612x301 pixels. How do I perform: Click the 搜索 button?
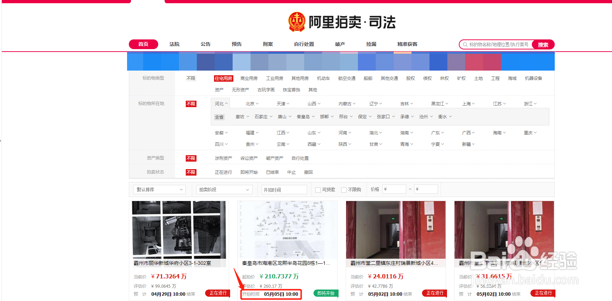(543, 44)
